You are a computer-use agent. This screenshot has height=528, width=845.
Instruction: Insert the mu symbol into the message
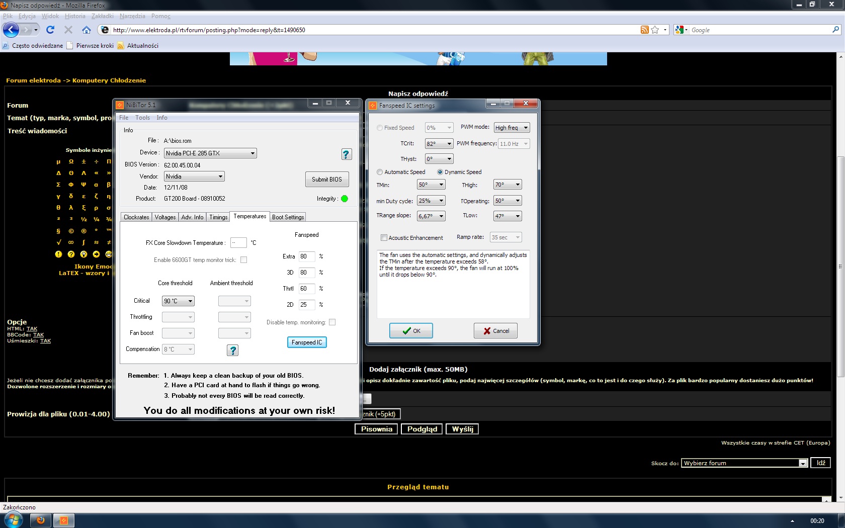[58, 161]
